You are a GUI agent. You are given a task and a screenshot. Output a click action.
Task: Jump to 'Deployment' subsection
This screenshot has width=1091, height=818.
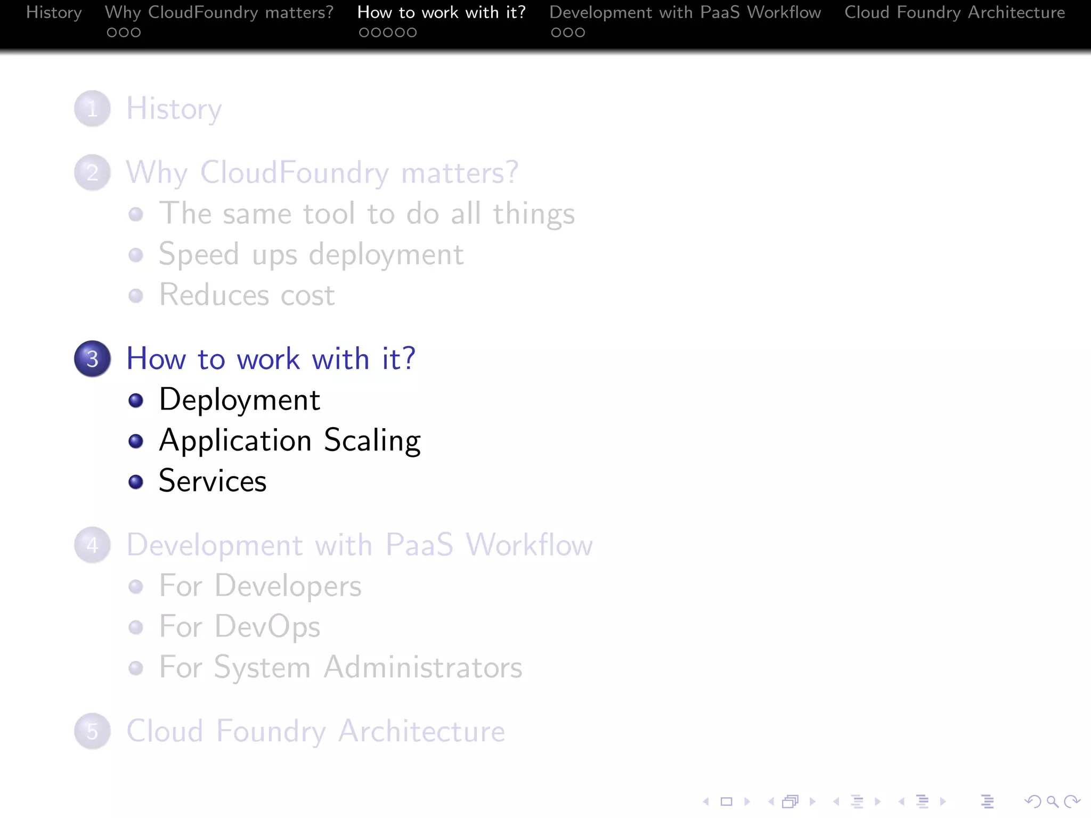pyautogui.click(x=239, y=400)
